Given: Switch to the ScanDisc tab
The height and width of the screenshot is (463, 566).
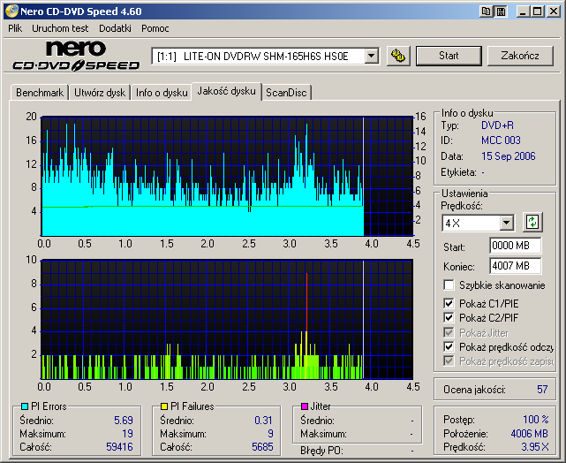Looking at the screenshot, I should pos(286,93).
